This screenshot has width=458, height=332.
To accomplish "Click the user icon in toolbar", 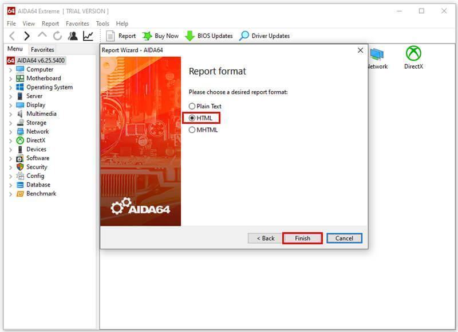I will [73, 36].
